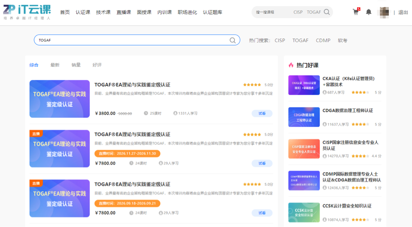
Task: Open the CKA认证 course thumbnail
Action: click(304, 85)
